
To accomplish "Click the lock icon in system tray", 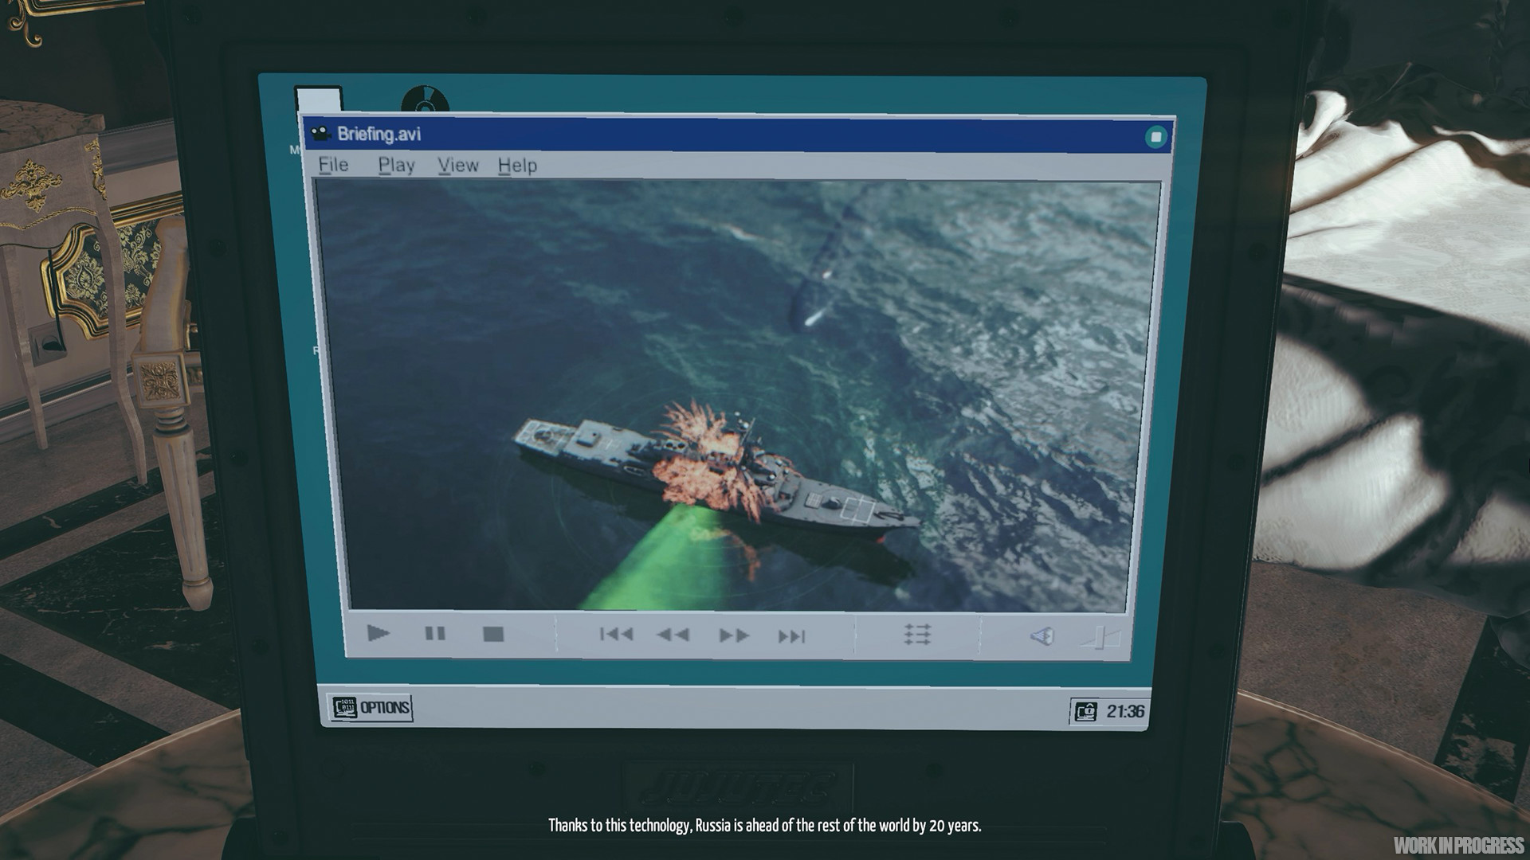I will click(x=1085, y=711).
